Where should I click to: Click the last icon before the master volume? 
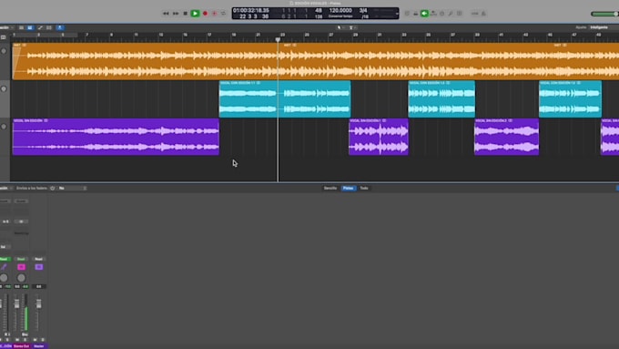point(483,14)
